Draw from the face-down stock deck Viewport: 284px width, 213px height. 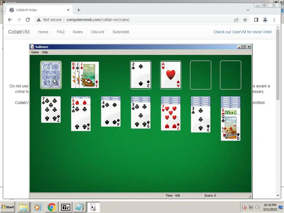[x=51, y=75]
